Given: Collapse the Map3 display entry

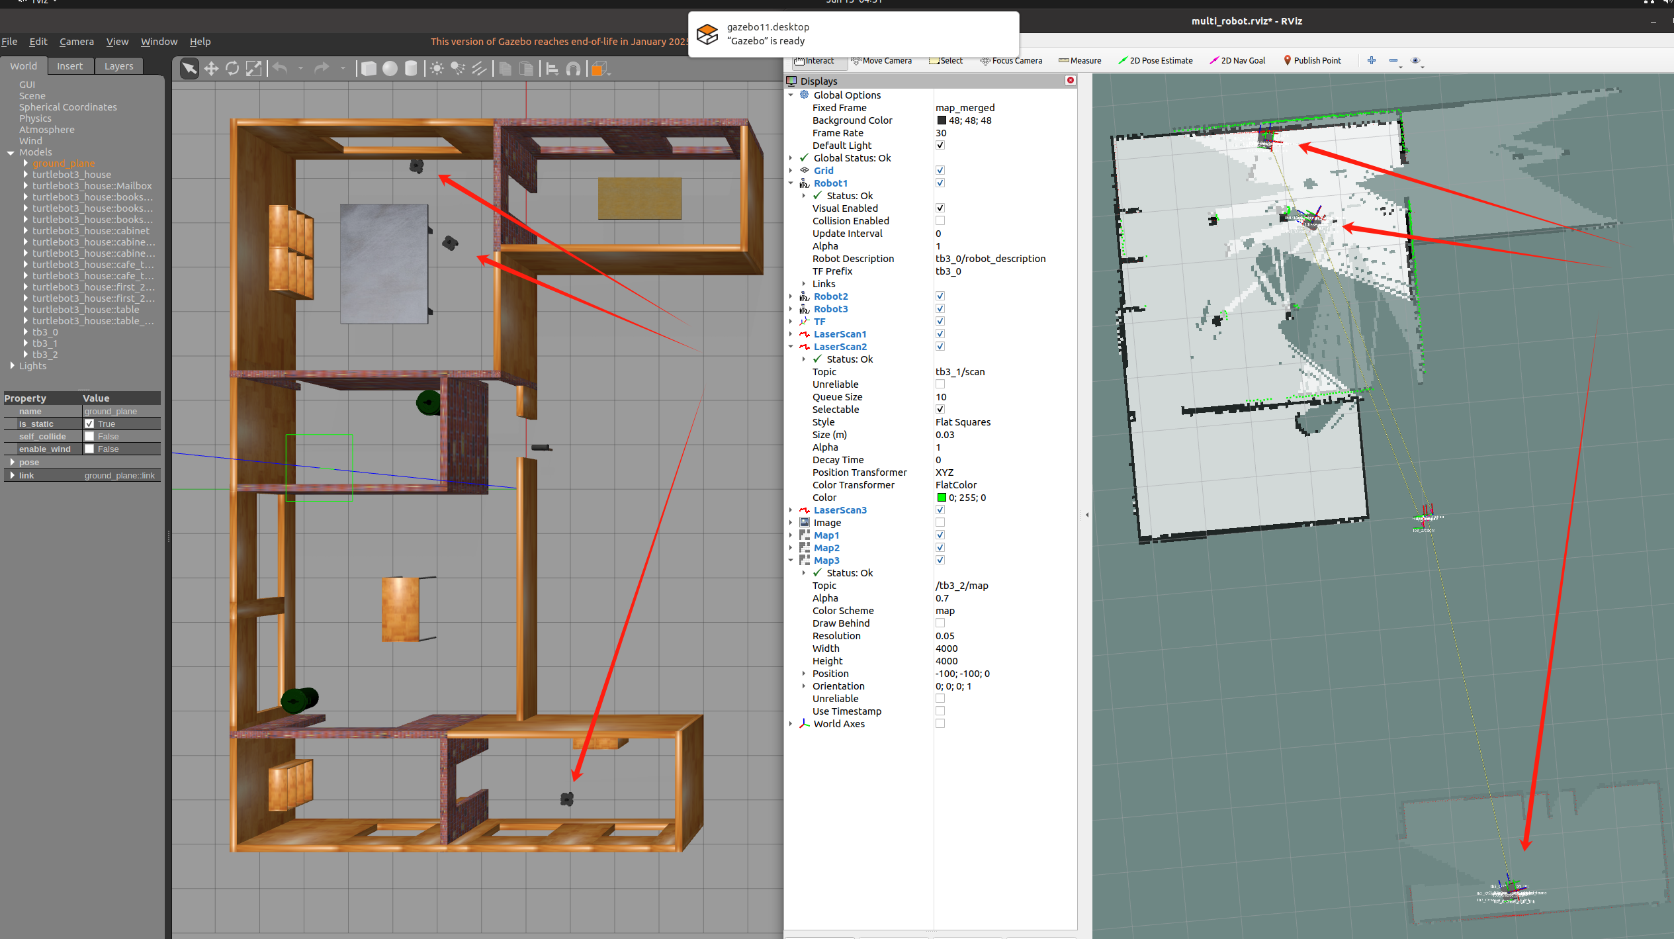Looking at the screenshot, I should click(x=791, y=560).
